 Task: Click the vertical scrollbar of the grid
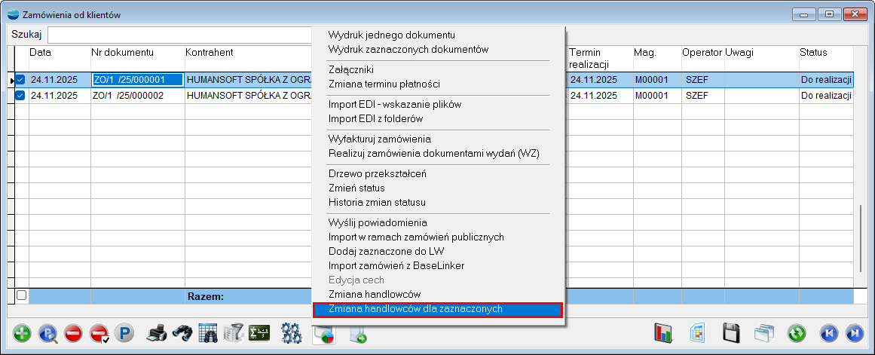[x=859, y=234]
